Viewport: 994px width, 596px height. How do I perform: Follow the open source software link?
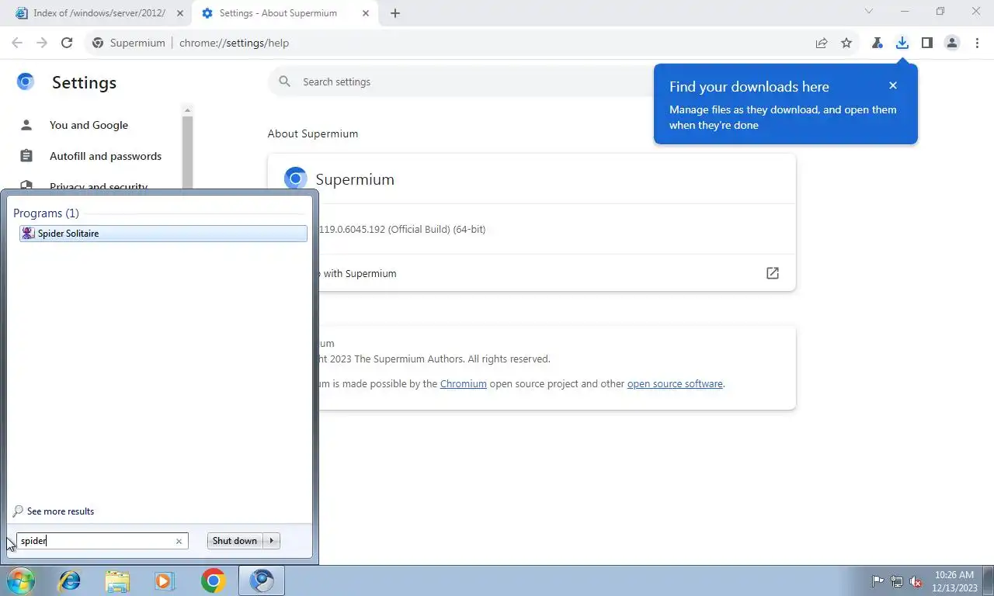click(x=675, y=383)
